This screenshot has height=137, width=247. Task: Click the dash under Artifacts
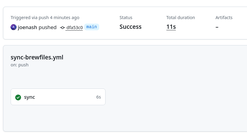pos(217,27)
